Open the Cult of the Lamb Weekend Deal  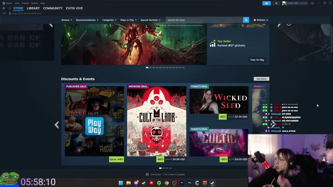click(x=157, y=121)
